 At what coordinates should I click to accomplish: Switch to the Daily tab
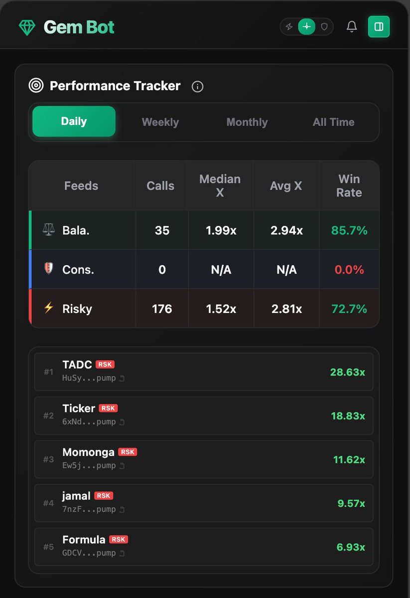(x=74, y=121)
